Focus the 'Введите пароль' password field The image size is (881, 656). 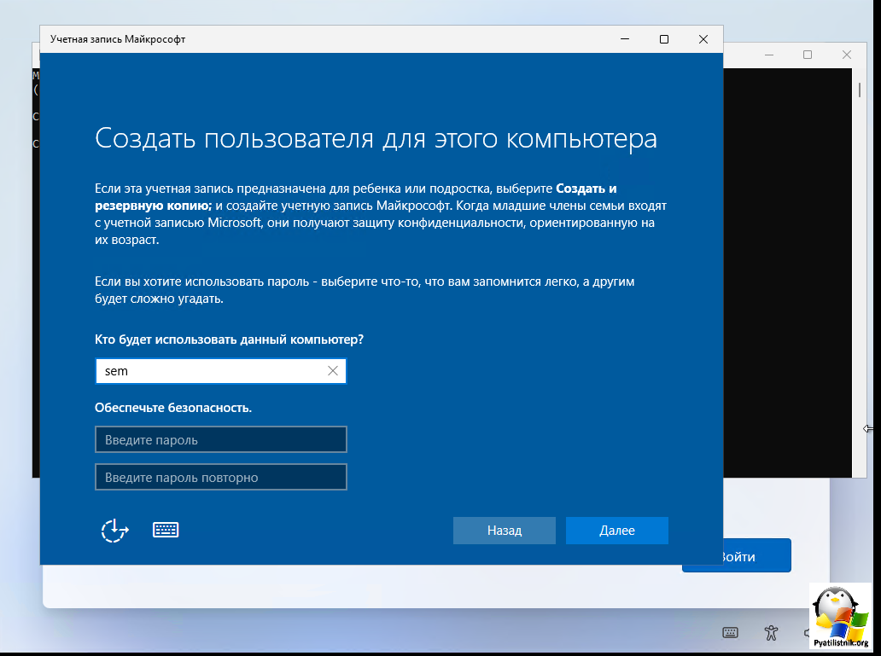pos(221,440)
